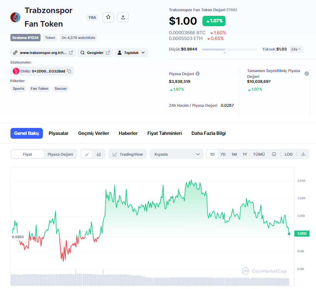Open the Geçmiş Veriler tab
This screenshot has width=316, height=289.
[93, 133]
